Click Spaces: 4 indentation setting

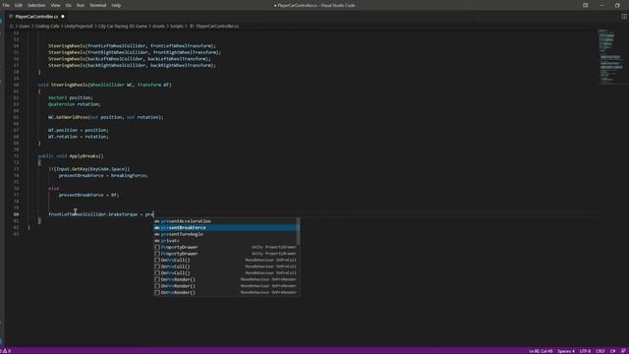point(566,351)
